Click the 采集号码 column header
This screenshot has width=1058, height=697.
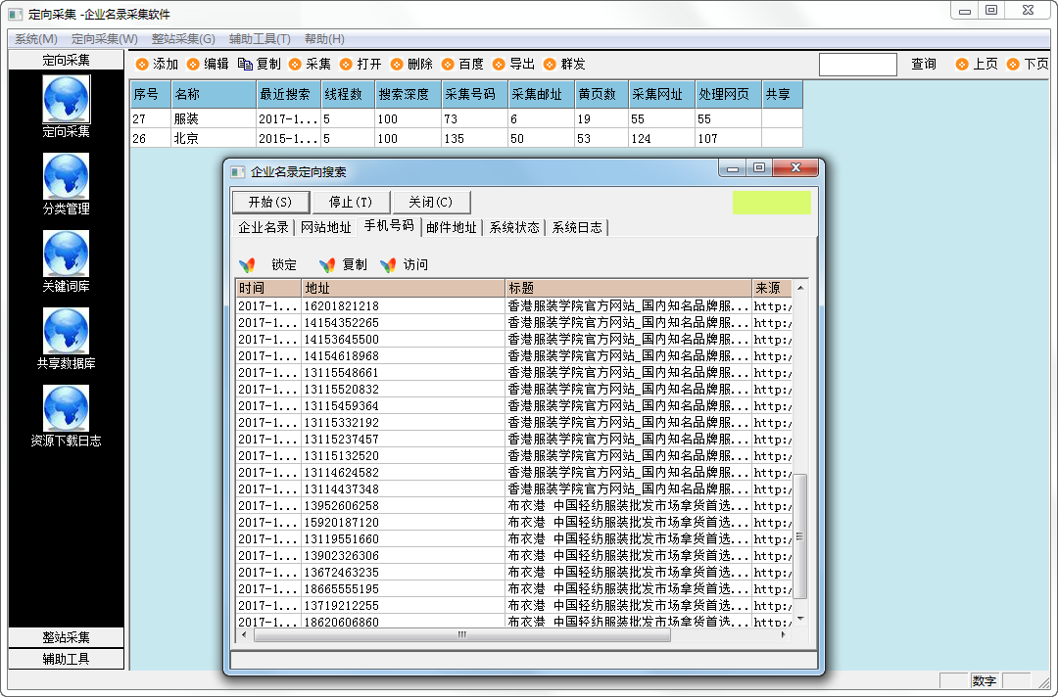(474, 94)
